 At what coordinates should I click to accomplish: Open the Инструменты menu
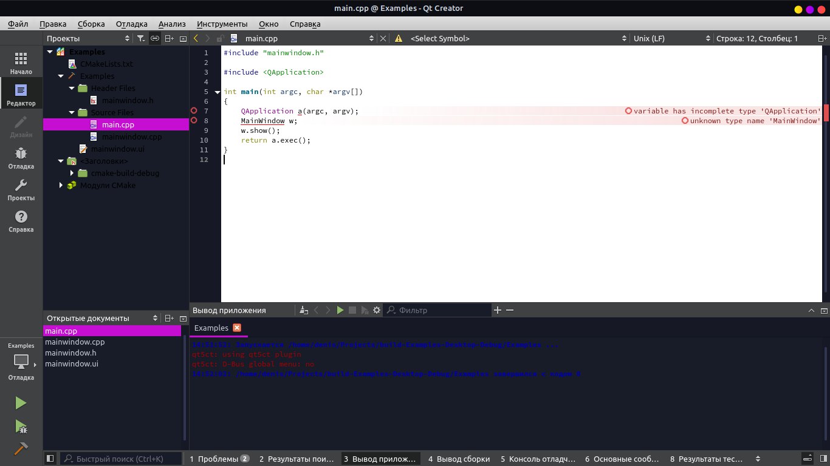coord(222,24)
